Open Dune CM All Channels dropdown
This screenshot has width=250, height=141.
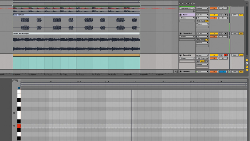click(x=202, y=58)
